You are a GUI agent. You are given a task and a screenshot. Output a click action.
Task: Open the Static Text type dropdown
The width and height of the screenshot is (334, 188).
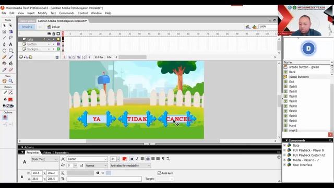(44, 159)
